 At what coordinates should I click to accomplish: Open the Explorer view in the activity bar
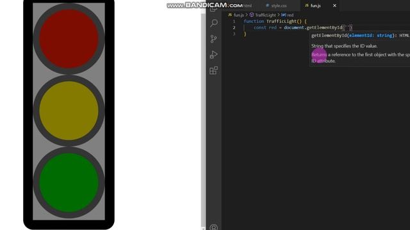213,9
